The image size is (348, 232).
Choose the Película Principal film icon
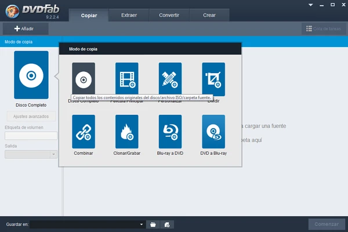[x=126, y=79]
